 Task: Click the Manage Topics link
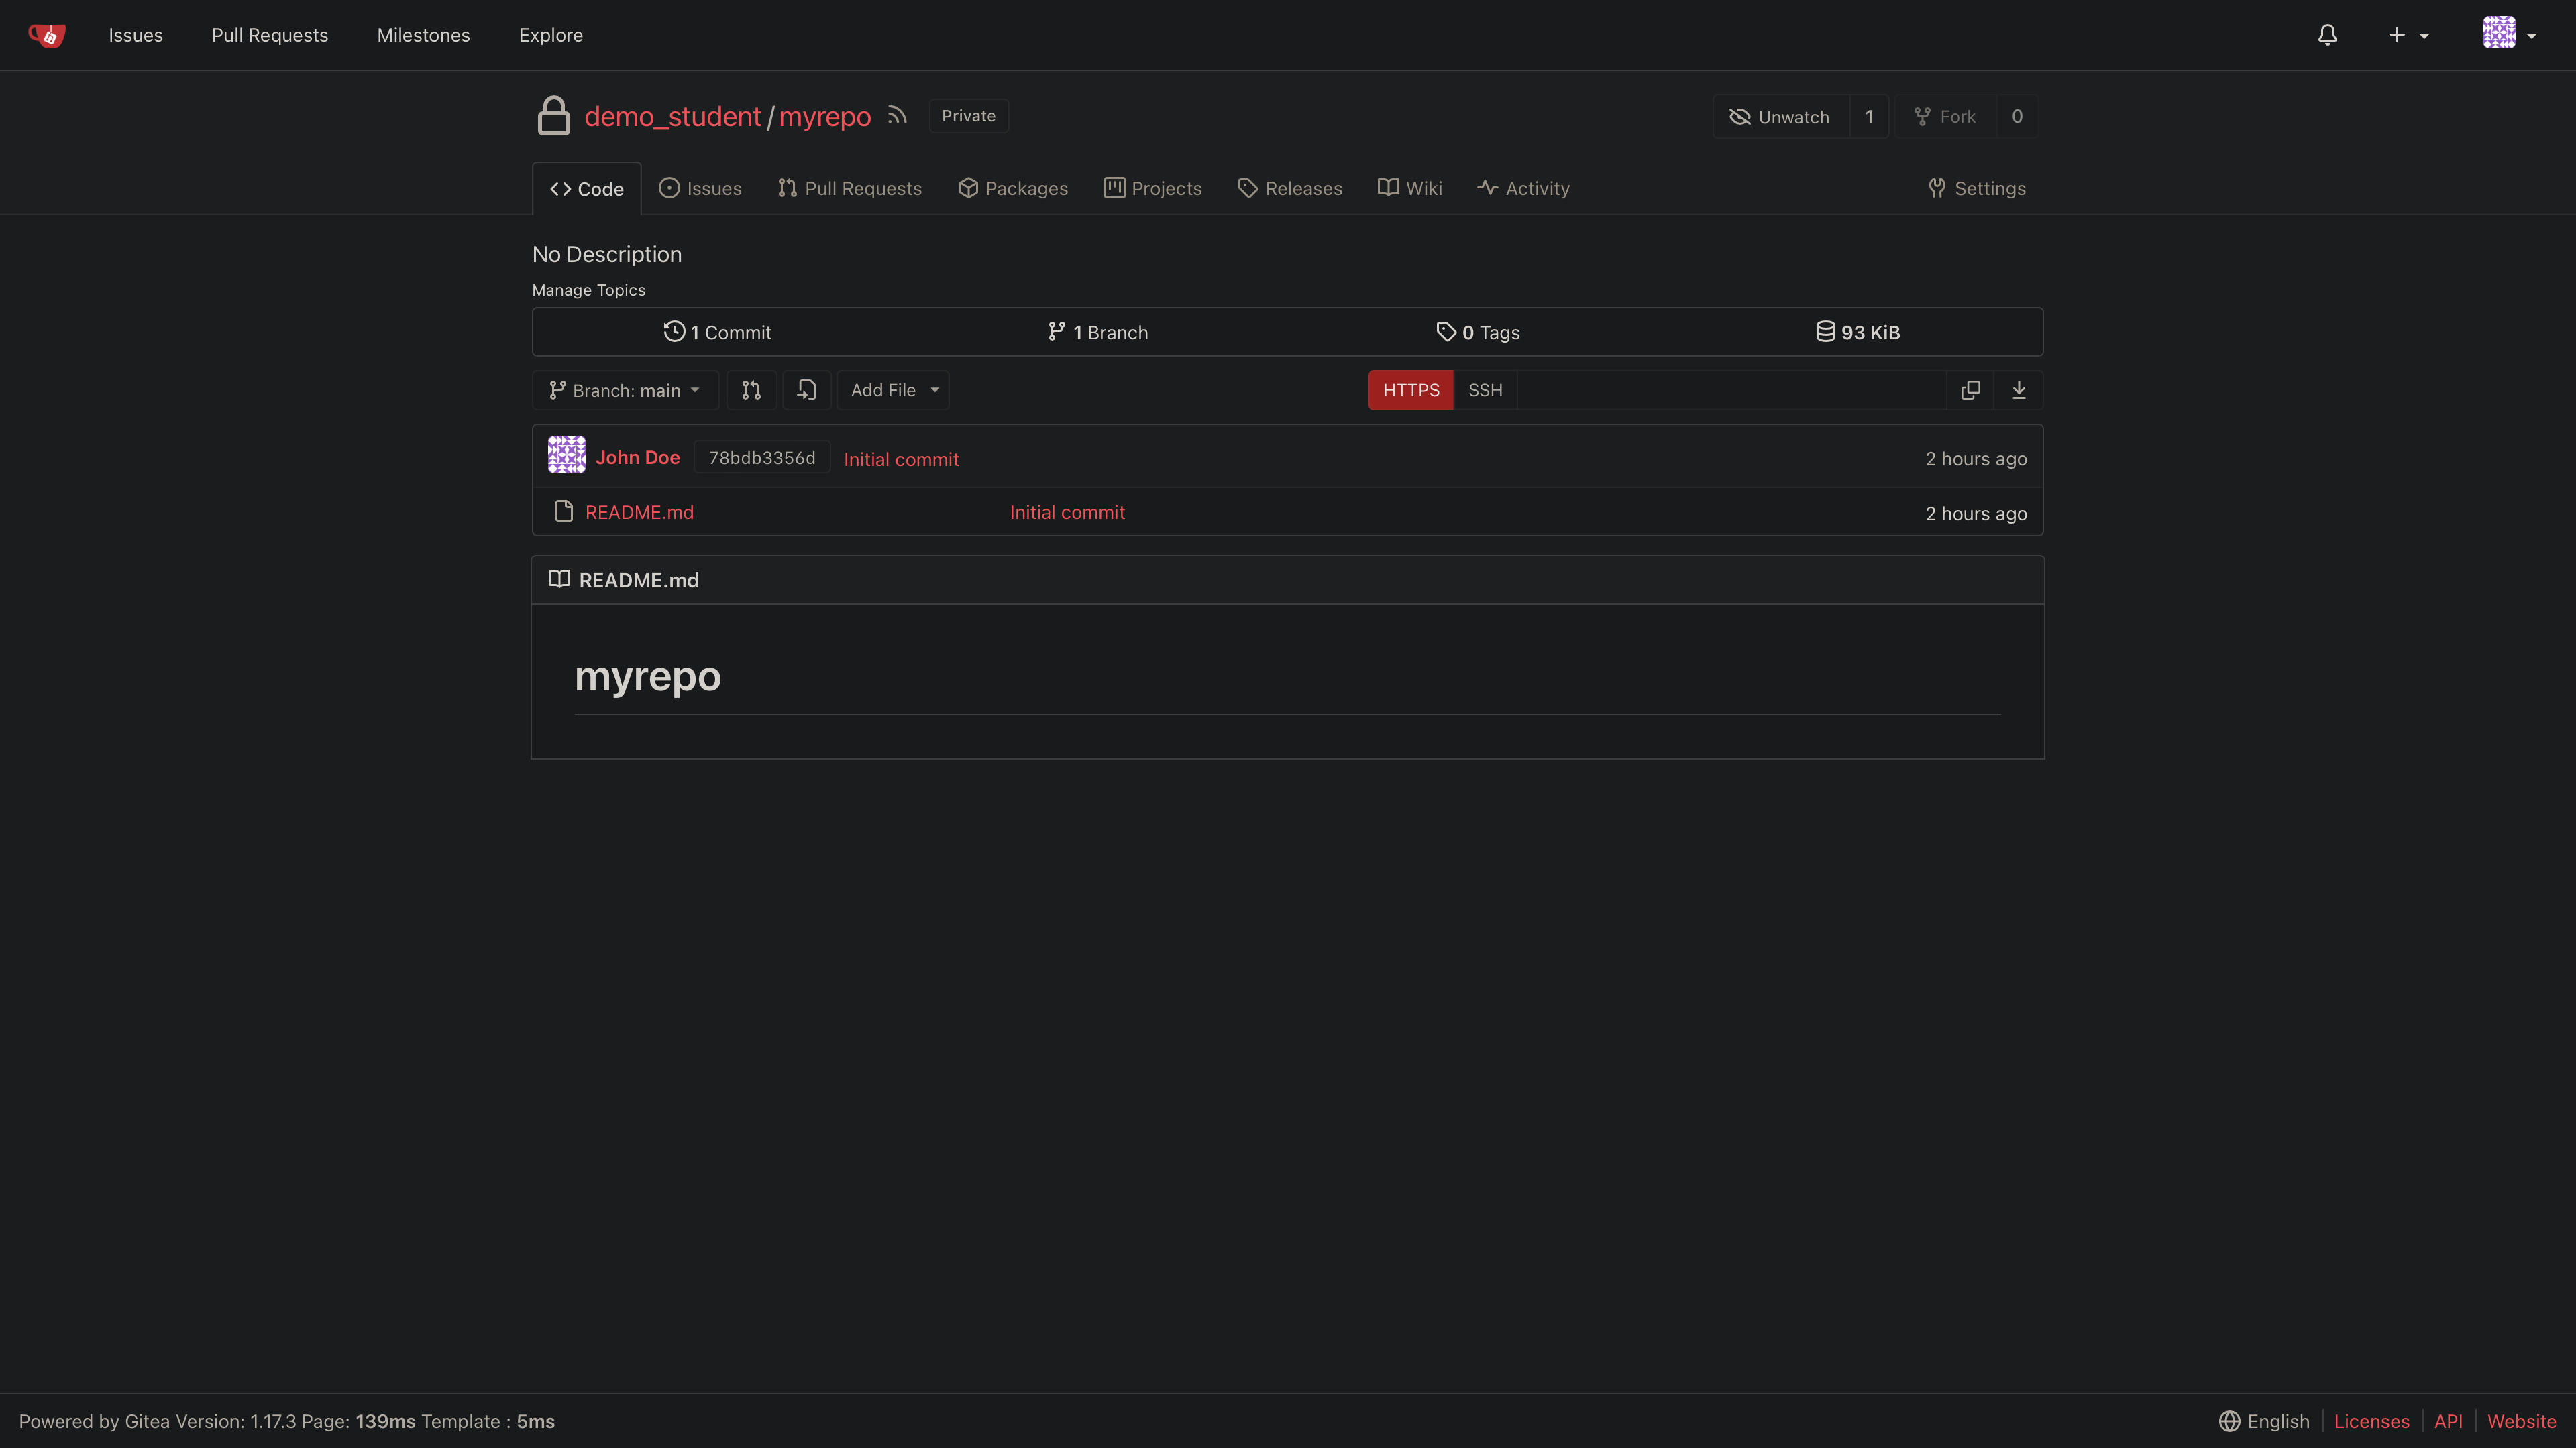[x=588, y=290]
